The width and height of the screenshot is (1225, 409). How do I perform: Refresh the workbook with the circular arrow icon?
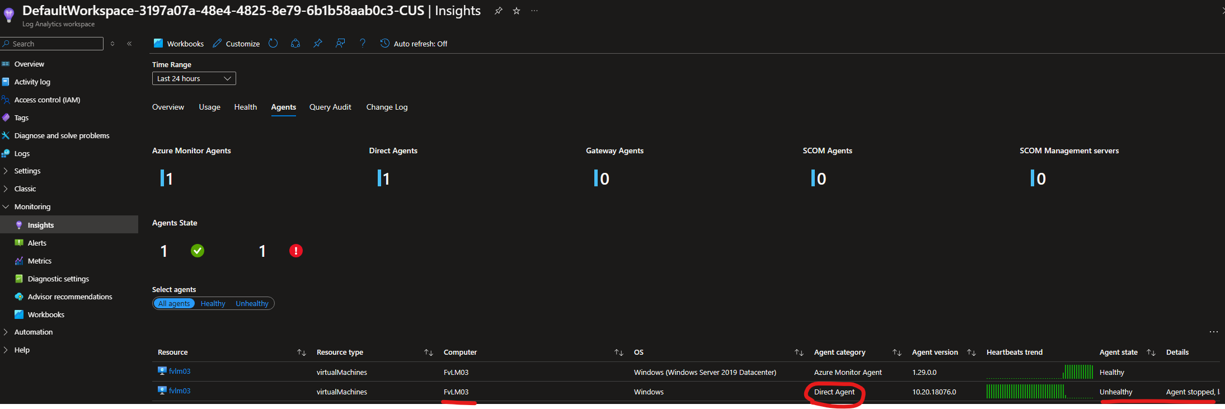[273, 43]
